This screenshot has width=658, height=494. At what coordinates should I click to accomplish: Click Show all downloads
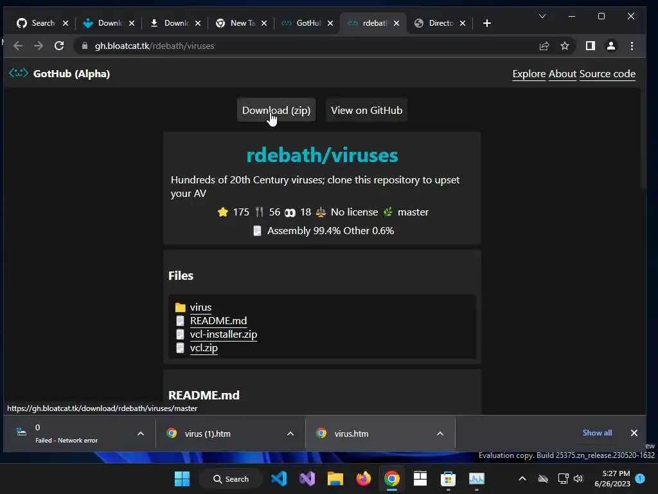(597, 433)
